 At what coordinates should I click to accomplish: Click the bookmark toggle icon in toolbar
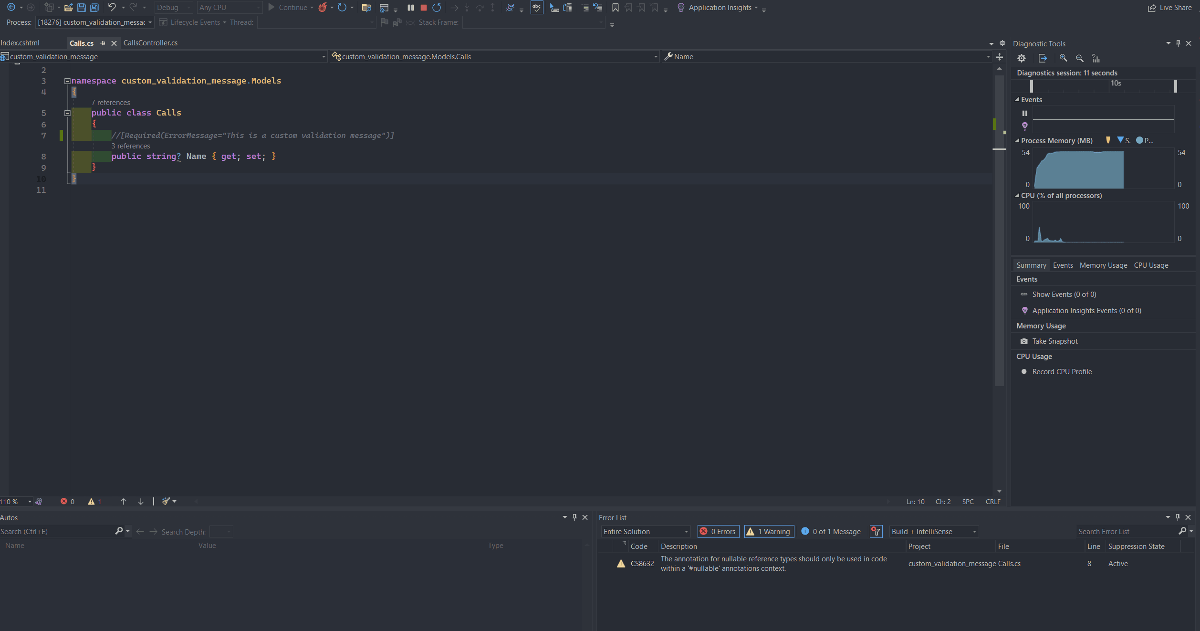pos(616,8)
